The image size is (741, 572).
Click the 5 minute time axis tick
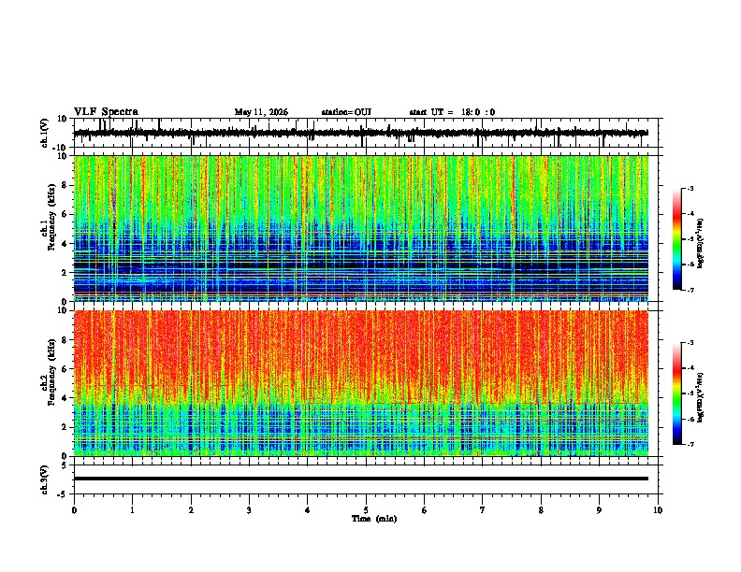tap(366, 510)
